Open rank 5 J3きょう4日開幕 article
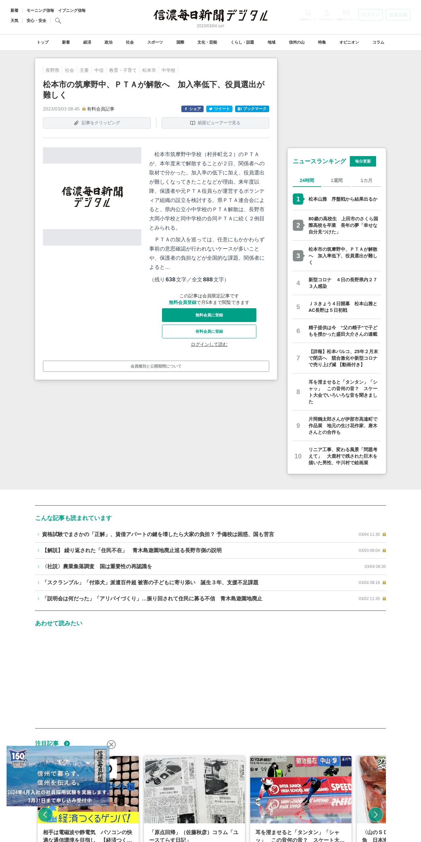 click(x=337, y=307)
